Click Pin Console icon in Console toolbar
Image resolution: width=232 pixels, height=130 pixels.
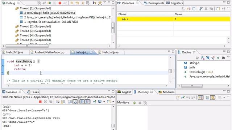coord(94,102)
